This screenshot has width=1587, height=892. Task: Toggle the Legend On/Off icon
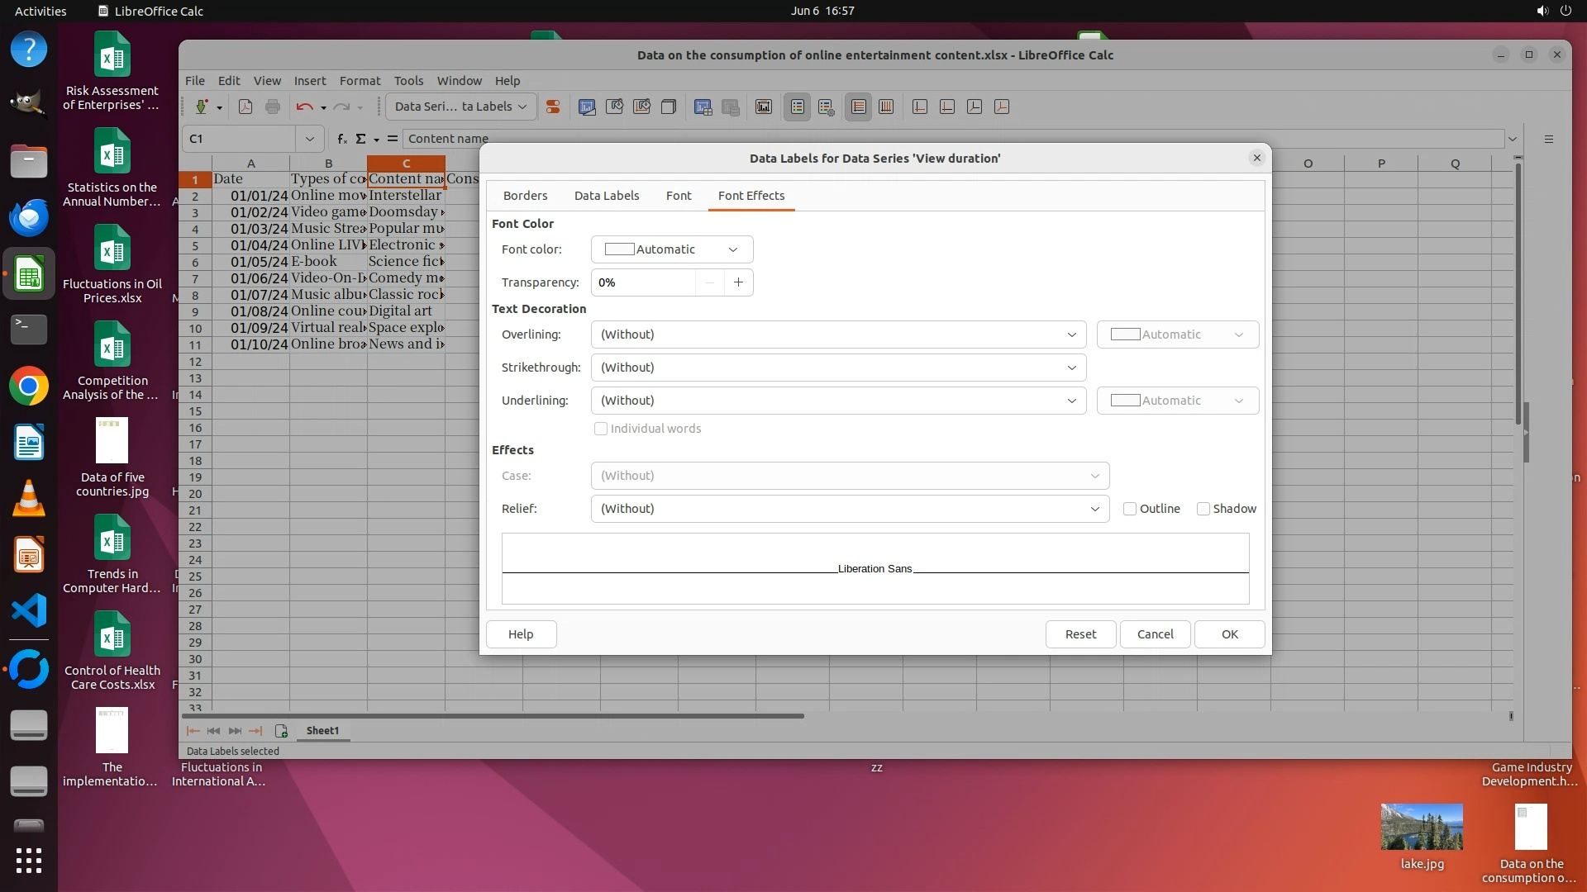coord(798,107)
